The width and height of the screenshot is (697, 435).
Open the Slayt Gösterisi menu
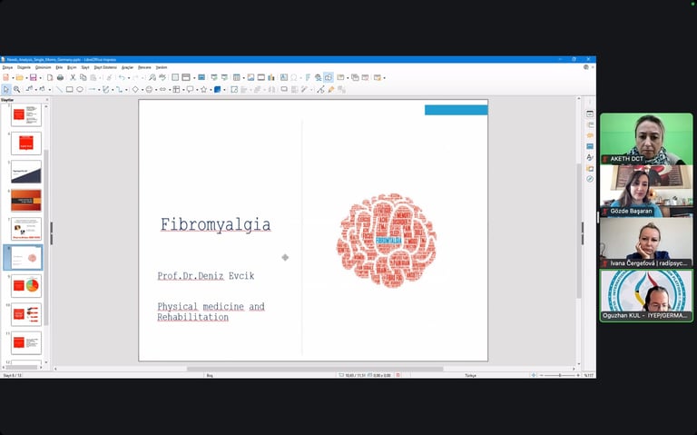click(x=105, y=67)
